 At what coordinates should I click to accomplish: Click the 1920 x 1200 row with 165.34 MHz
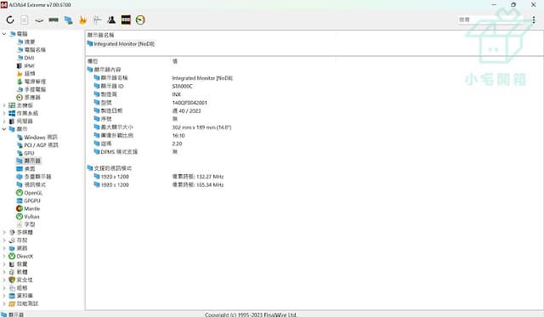click(159, 185)
